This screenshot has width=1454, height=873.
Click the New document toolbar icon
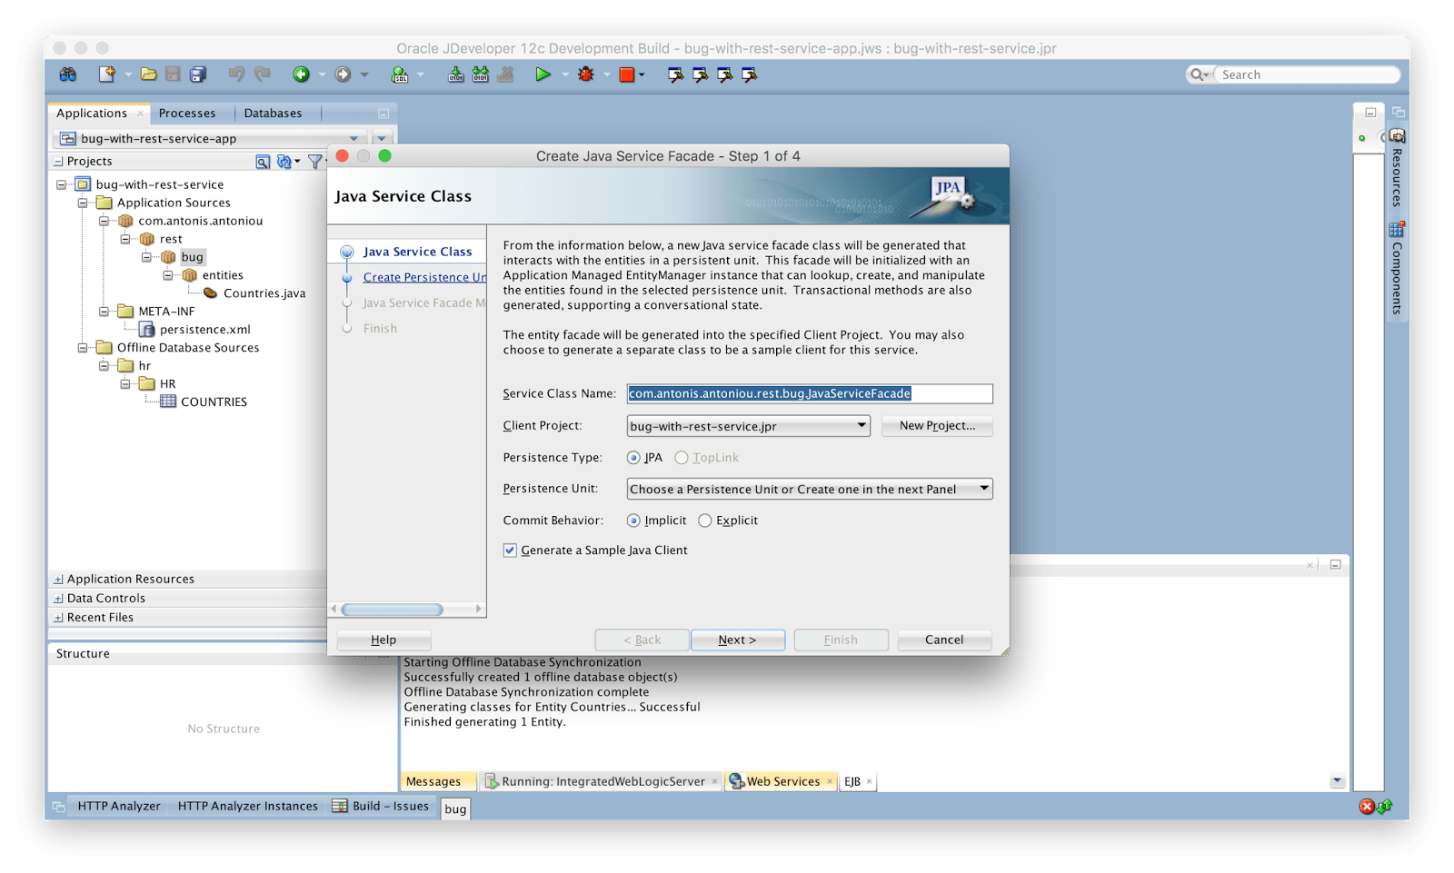click(x=106, y=74)
